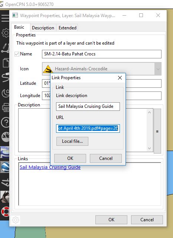
Task: Open the Sail Malaysia Cruising Guide link
Action: point(50,167)
